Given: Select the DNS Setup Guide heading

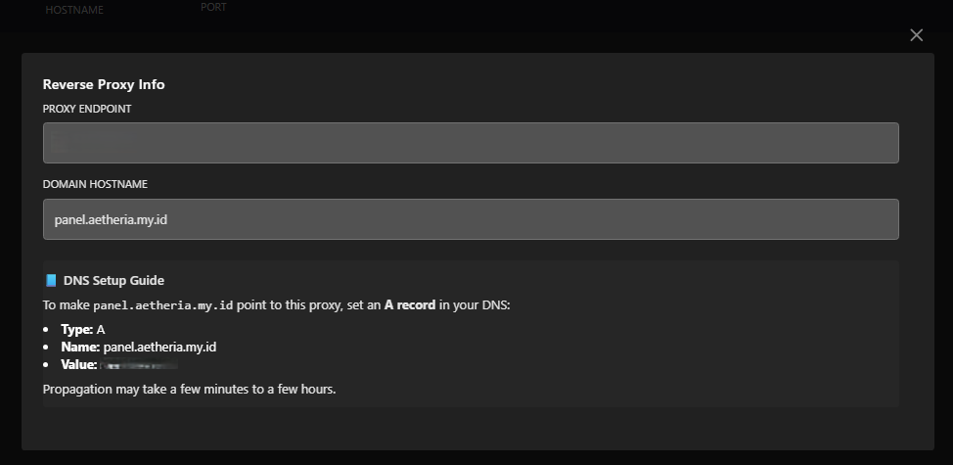Looking at the screenshot, I should coord(113,281).
